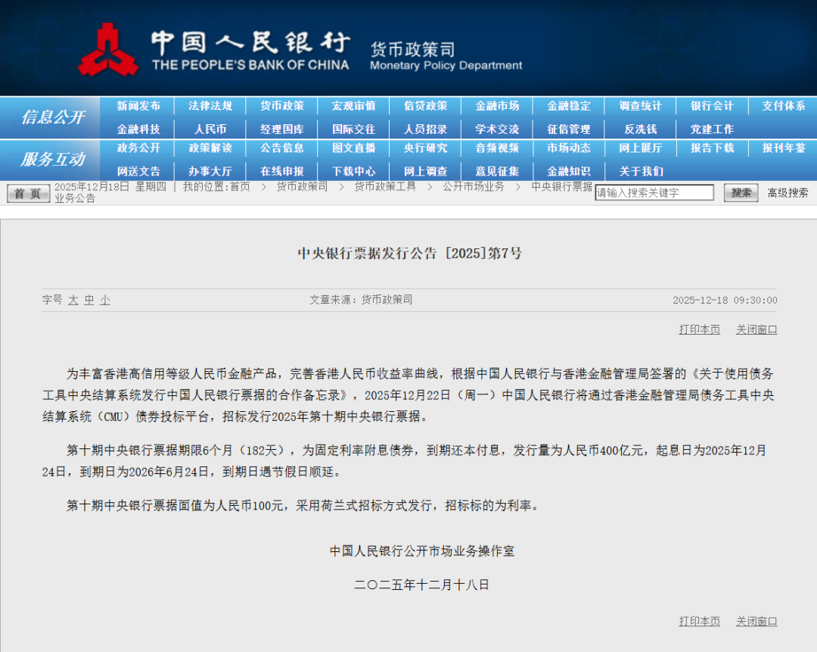Select 金融市场 in the navigation bar
Viewport: 817px width, 652px height.
497,106
